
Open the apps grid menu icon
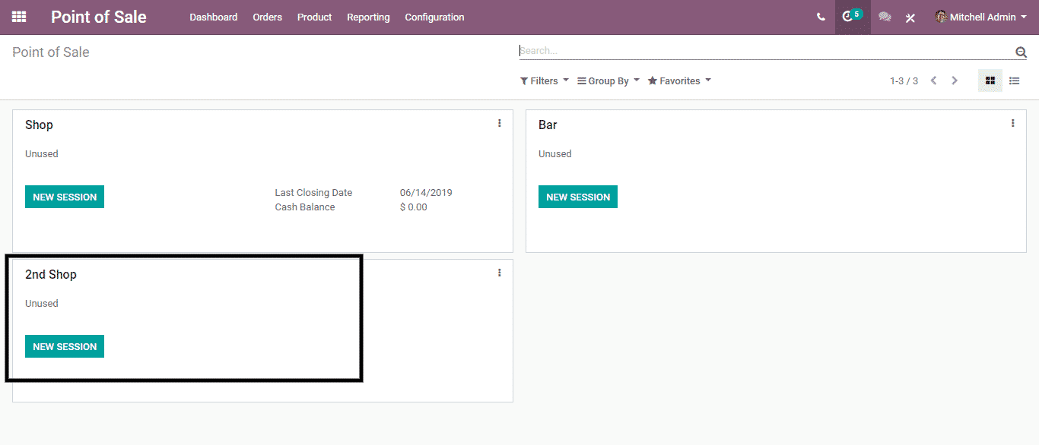19,17
